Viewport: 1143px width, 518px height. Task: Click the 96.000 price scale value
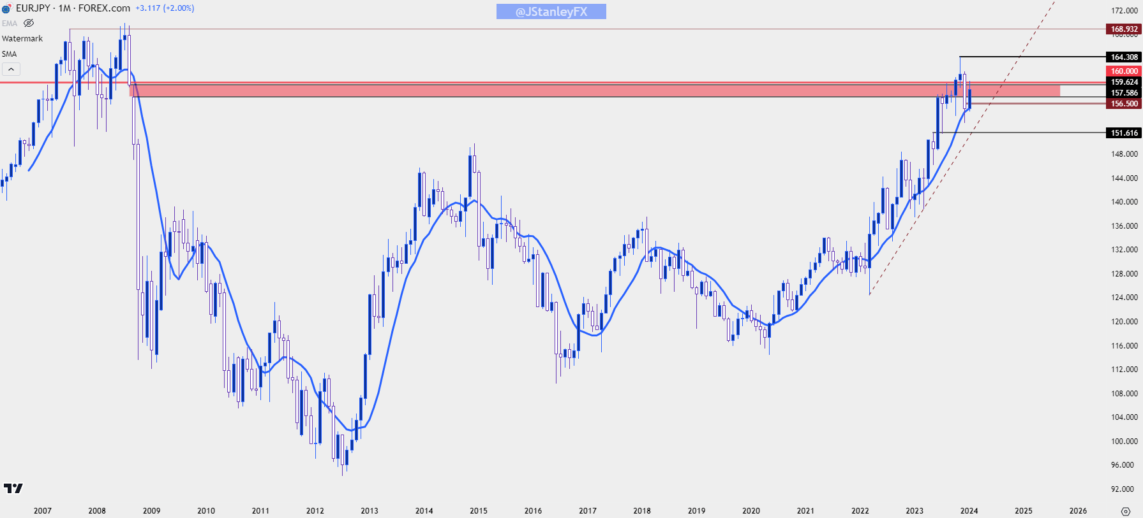[x=1124, y=465]
